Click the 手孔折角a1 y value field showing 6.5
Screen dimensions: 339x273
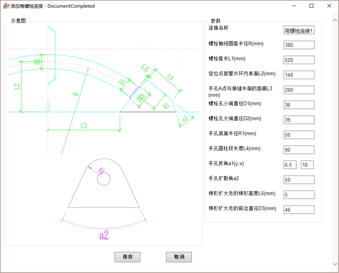pos(289,164)
